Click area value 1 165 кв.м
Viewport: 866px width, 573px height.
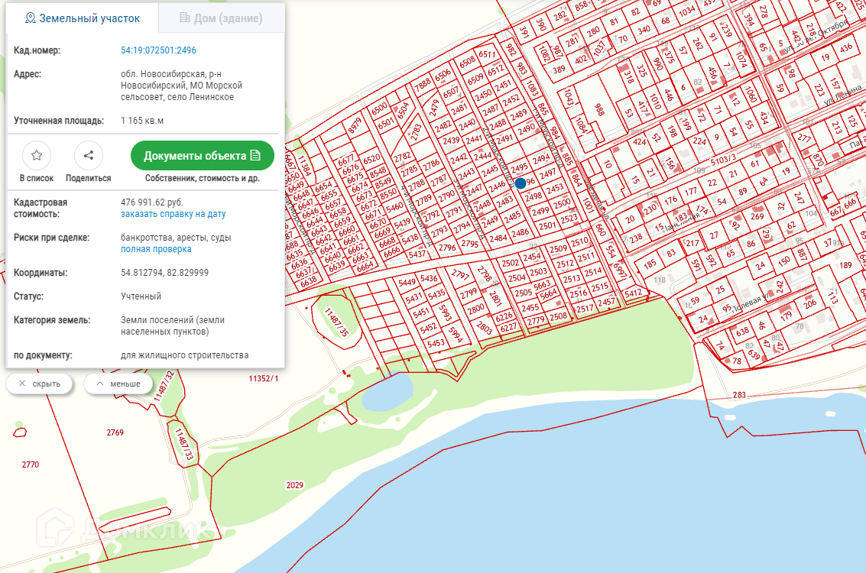(142, 121)
